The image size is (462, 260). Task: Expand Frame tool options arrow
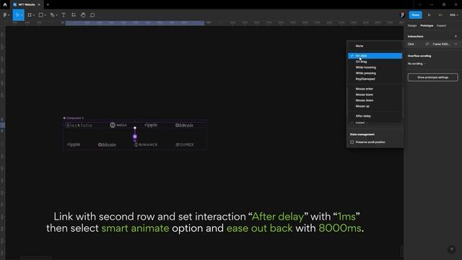point(34,15)
